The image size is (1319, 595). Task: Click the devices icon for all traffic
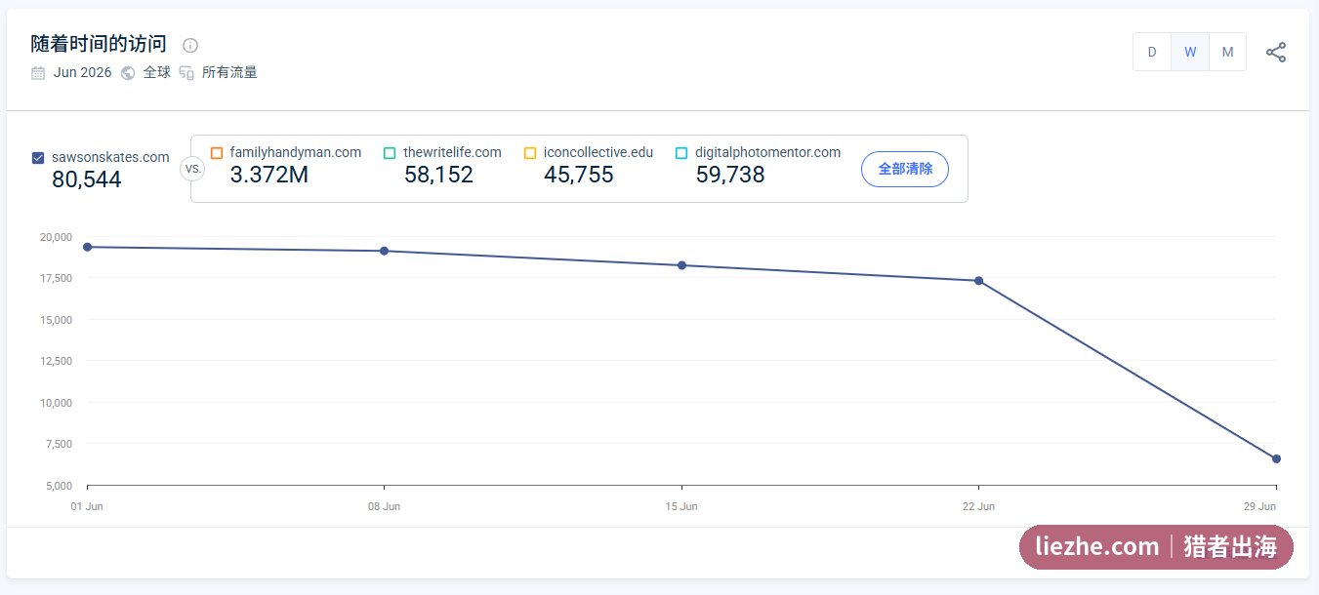(x=186, y=73)
